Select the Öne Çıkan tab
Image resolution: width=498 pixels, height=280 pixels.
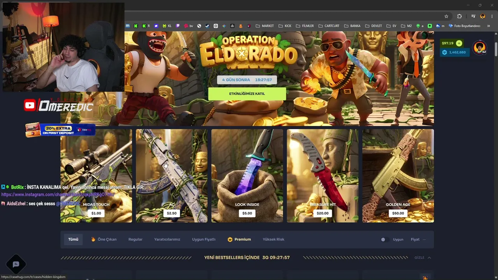pyautogui.click(x=104, y=240)
